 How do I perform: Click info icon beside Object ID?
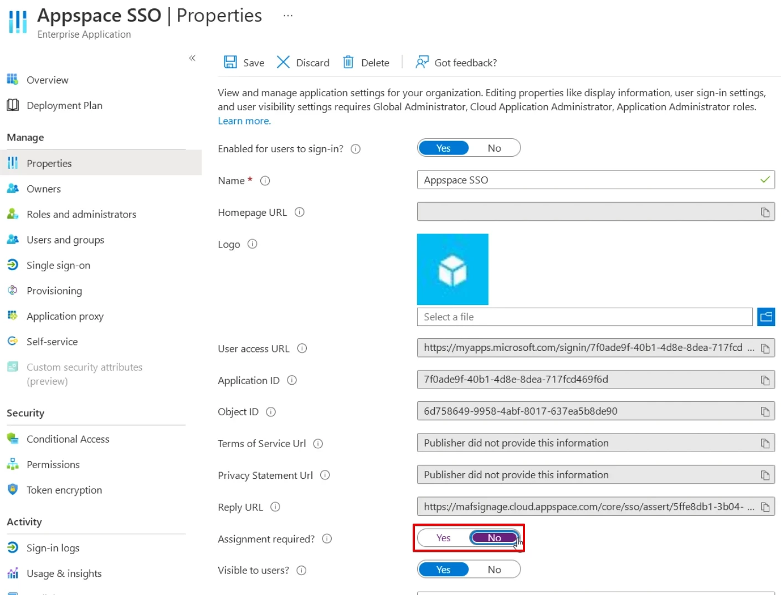271,412
